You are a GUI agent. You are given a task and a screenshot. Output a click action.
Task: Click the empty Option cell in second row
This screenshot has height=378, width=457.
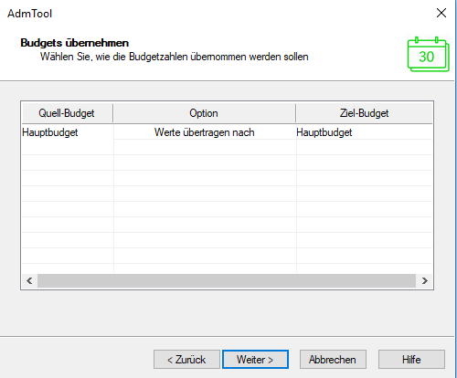[x=205, y=147]
